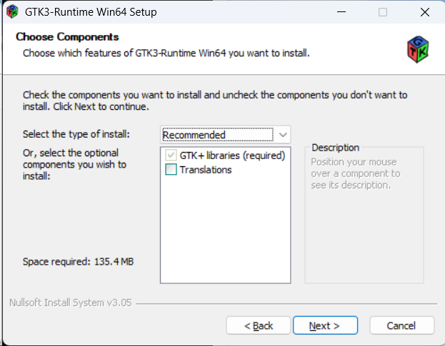
Task: Click the Translations component label
Action: (x=206, y=170)
